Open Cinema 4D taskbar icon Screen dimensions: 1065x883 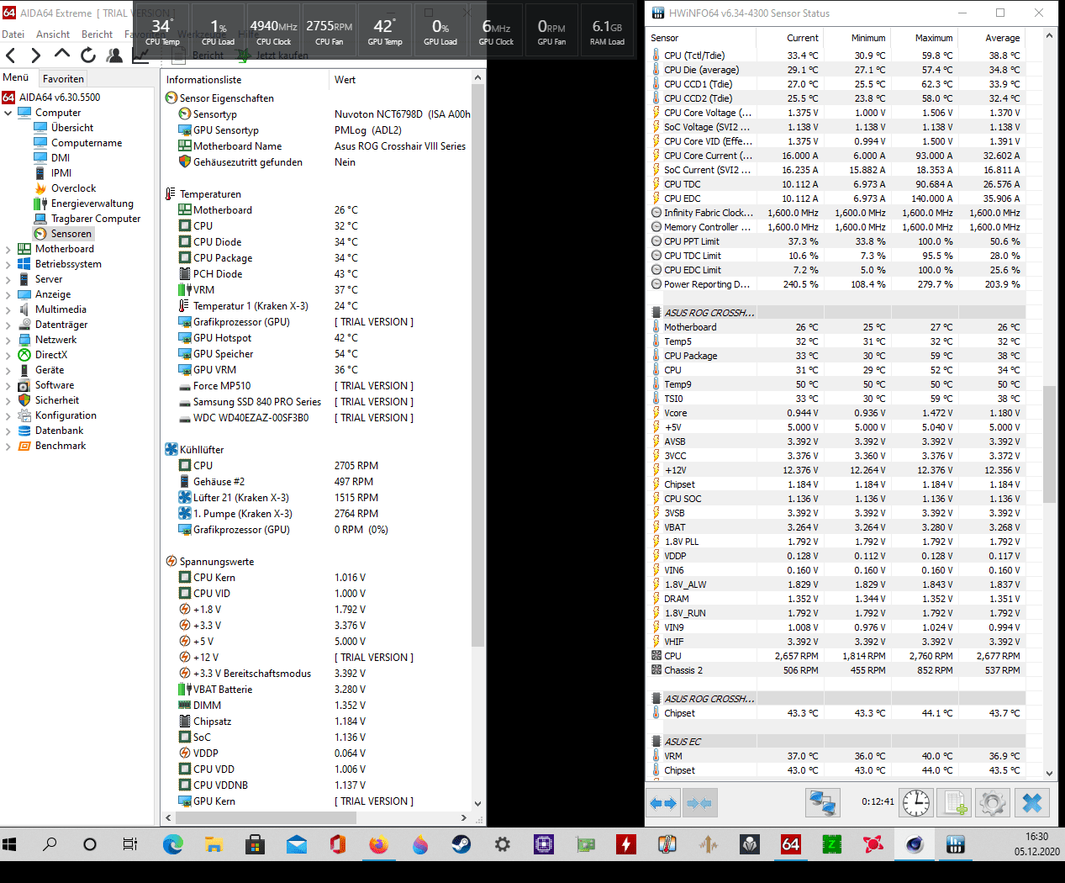[x=915, y=844]
